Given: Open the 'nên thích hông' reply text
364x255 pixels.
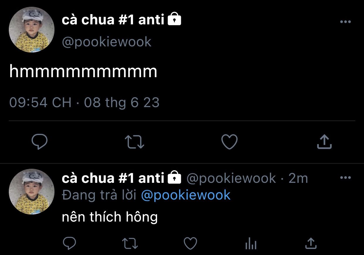Looking at the screenshot, I should pyautogui.click(x=110, y=217).
